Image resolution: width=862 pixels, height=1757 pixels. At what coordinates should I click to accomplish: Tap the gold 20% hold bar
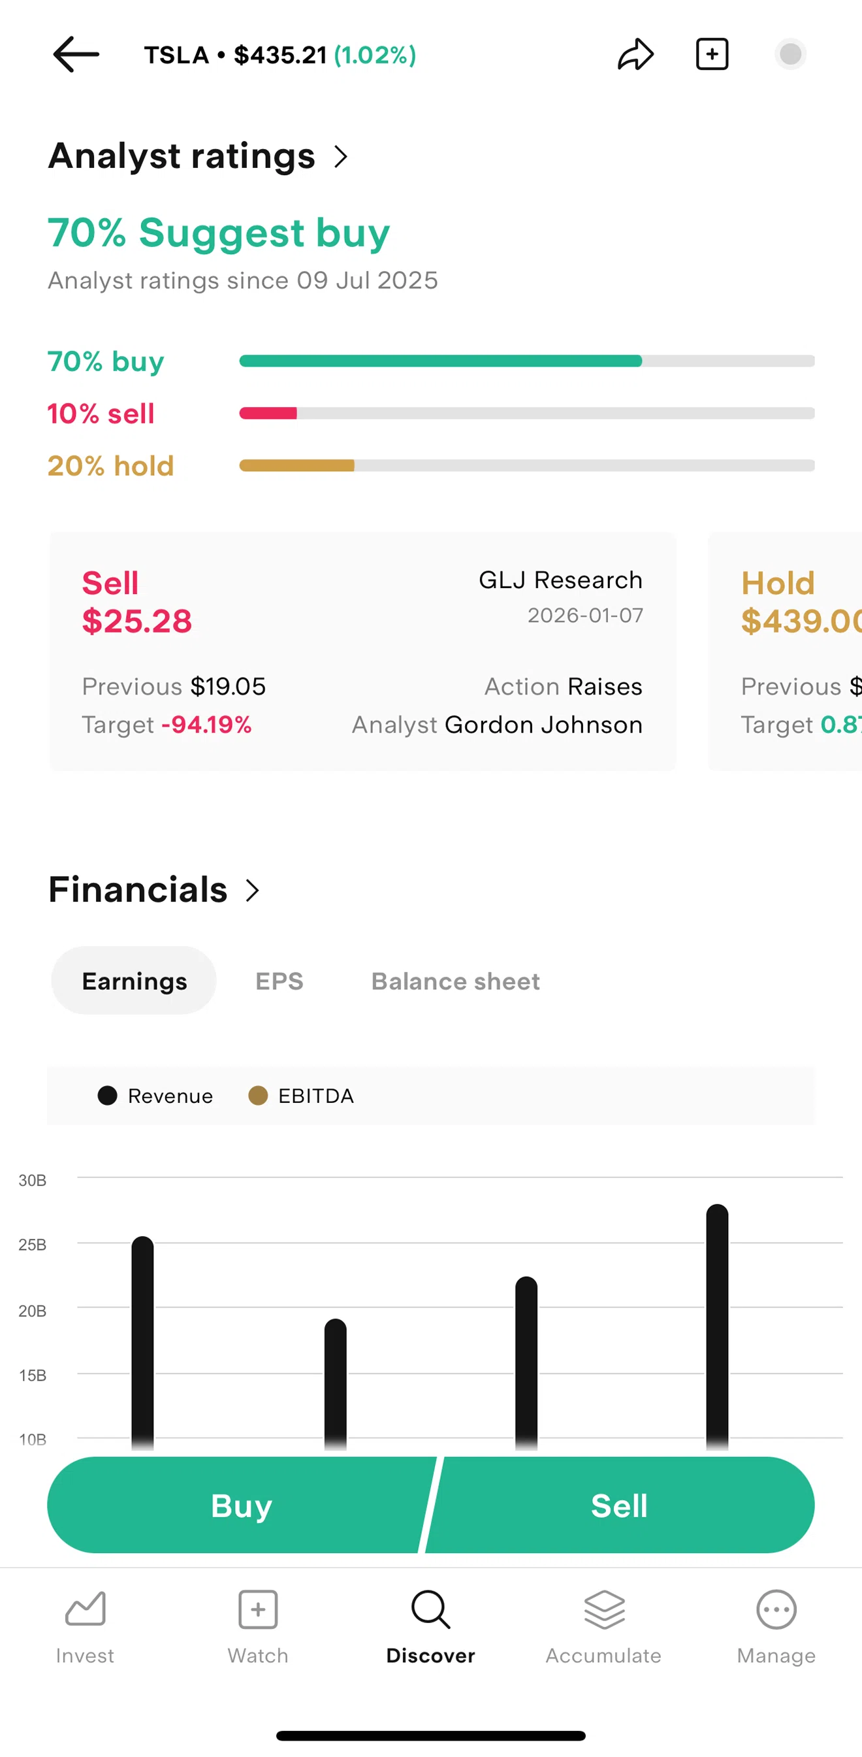coord(296,465)
